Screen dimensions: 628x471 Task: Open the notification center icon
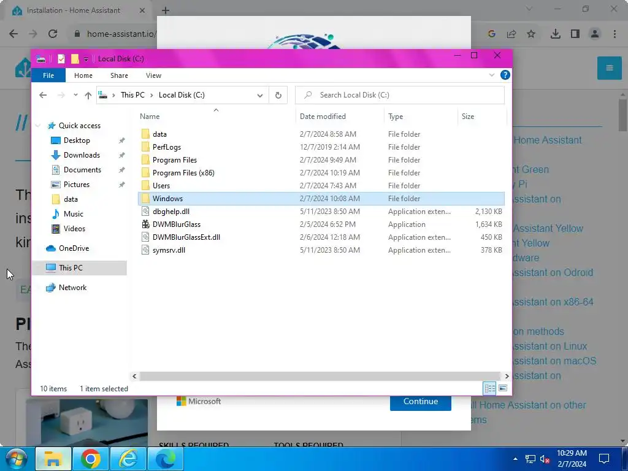(x=604, y=459)
